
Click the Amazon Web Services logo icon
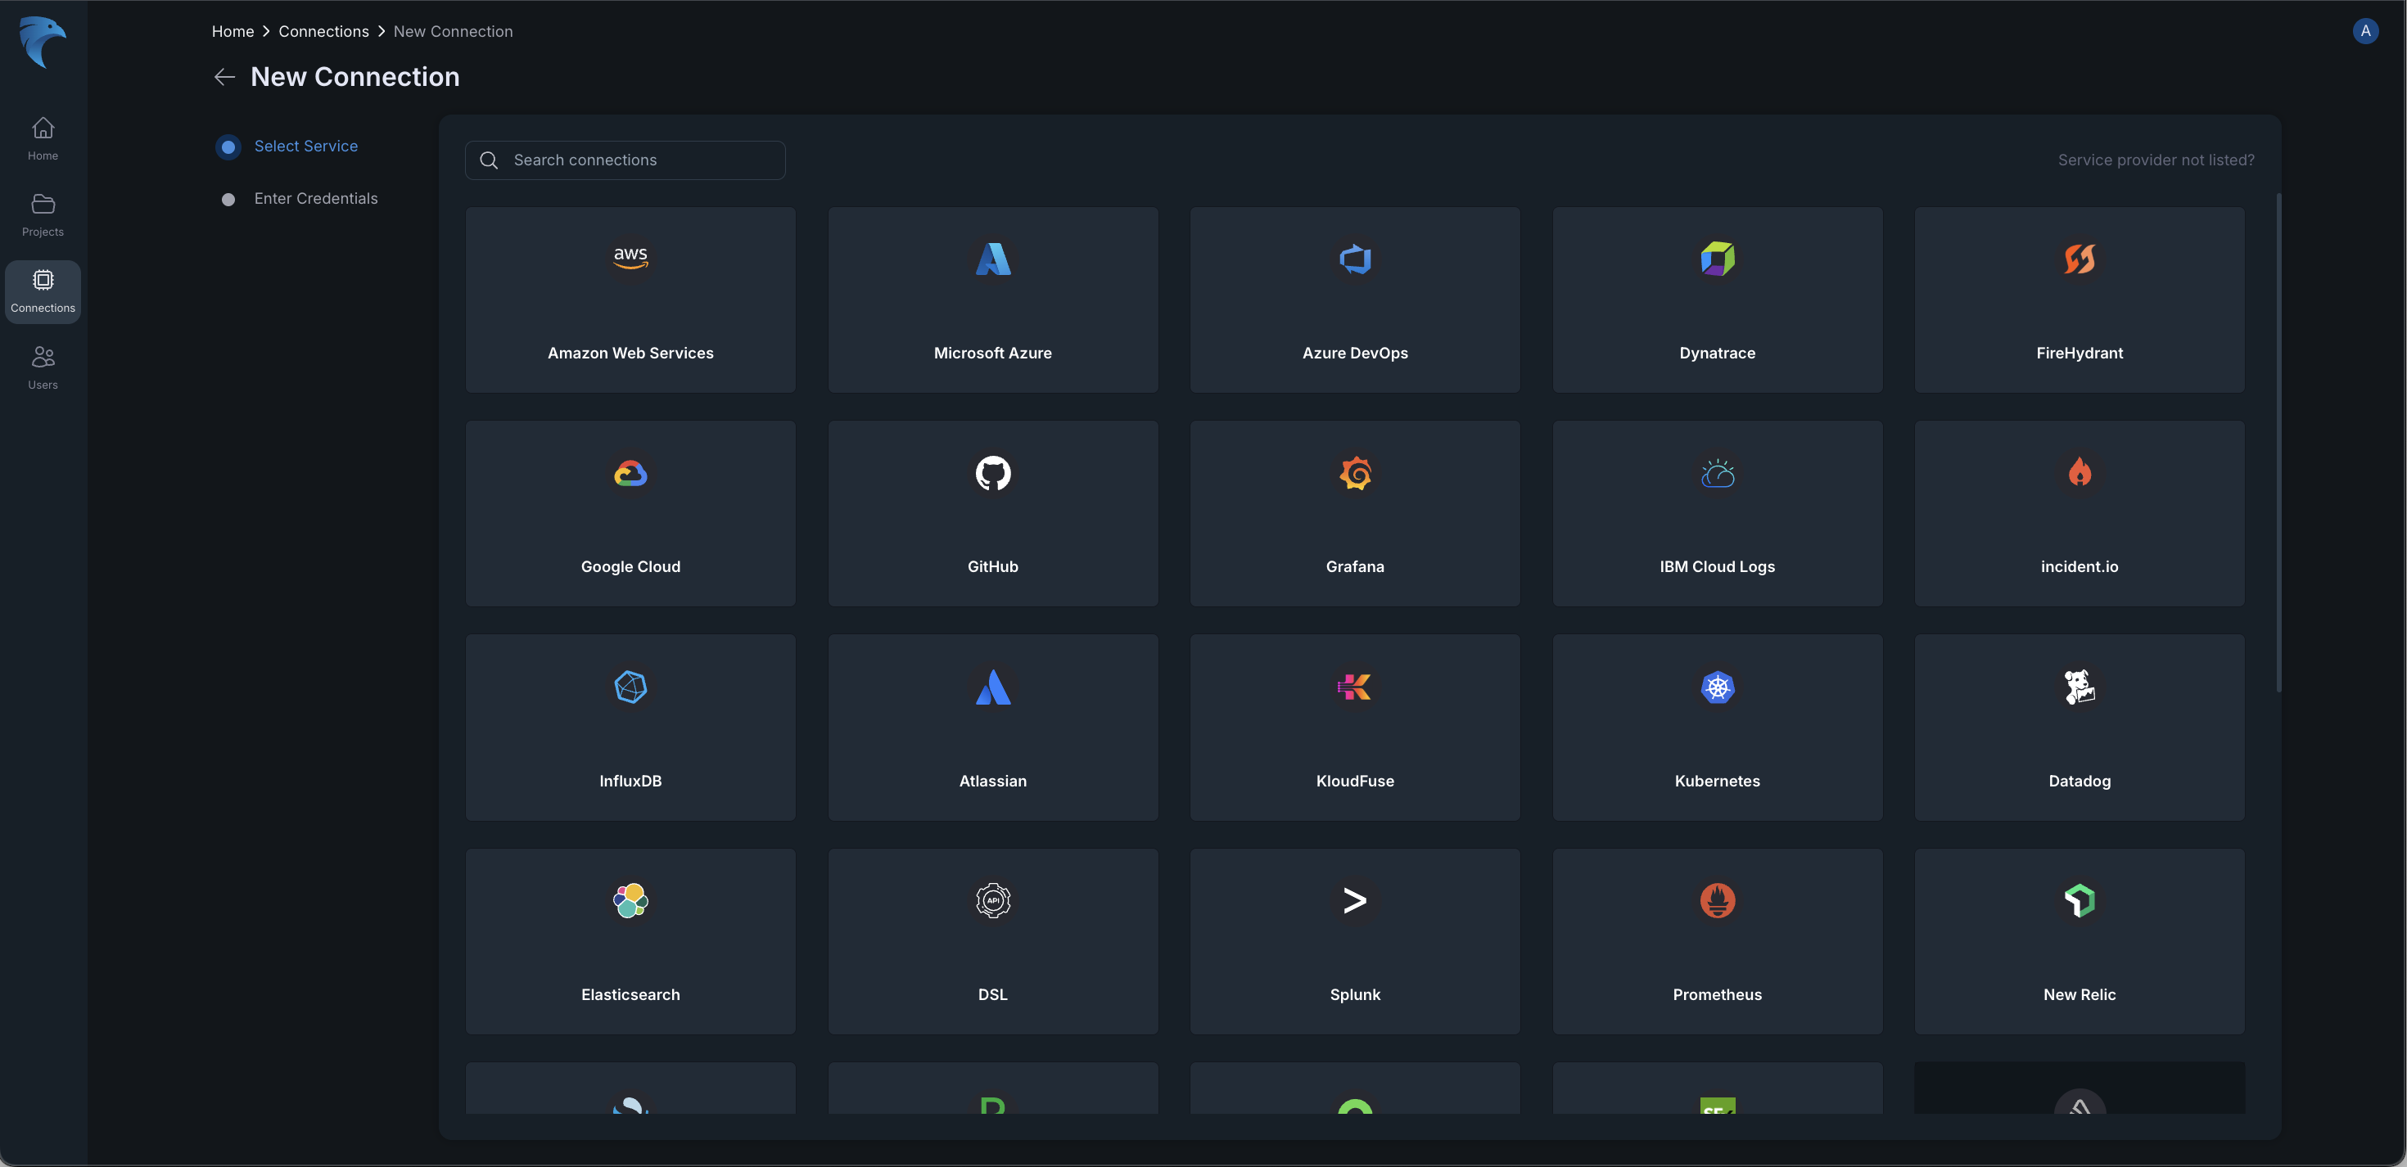[x=630, y=258]
